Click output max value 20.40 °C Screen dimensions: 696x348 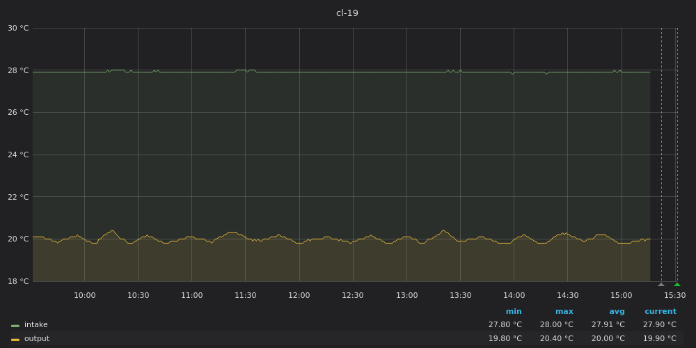click(556, 339)
